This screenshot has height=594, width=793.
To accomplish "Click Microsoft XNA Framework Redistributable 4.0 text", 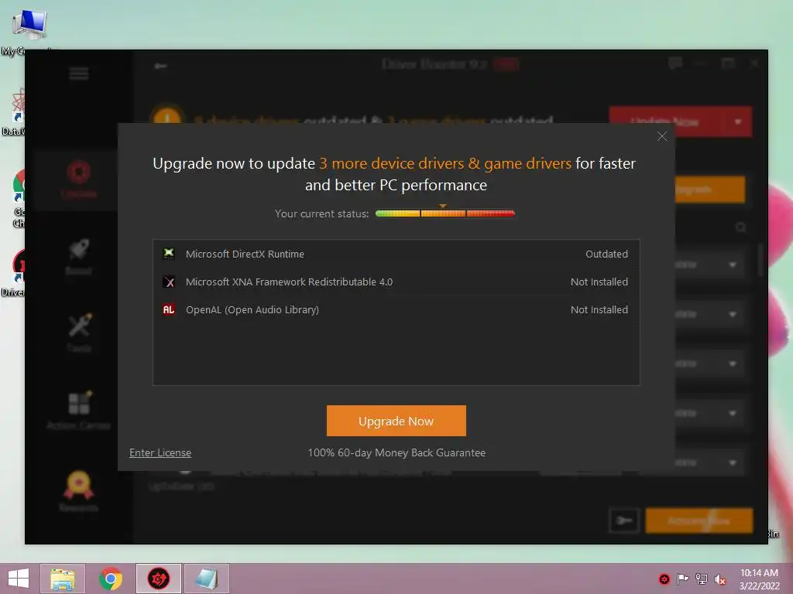I will [289, 282].
